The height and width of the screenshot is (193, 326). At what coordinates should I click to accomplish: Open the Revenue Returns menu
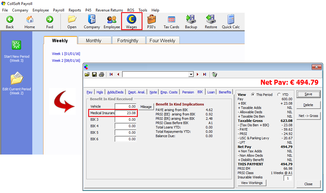coord(109,10)
